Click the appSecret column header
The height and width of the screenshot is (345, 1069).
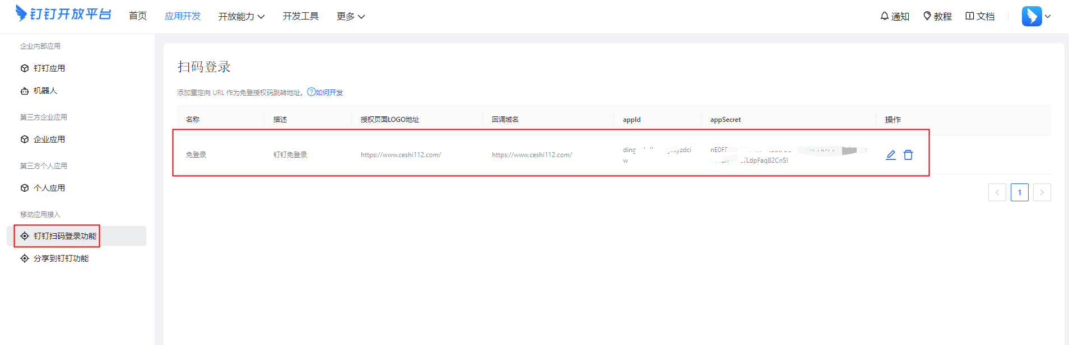[x=726, y=120]
